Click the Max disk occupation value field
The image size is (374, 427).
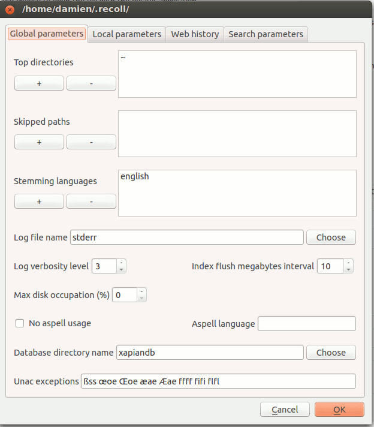coord(125,295)
